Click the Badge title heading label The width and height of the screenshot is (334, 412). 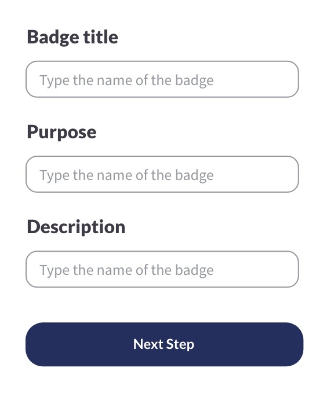pyautogui.click(x=72, y=37)
